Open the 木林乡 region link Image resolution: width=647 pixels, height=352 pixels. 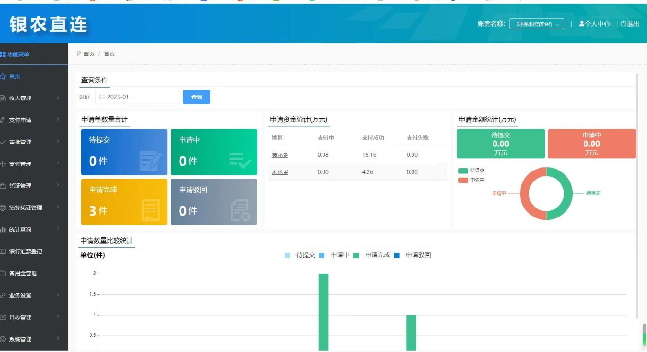point(280,172)
